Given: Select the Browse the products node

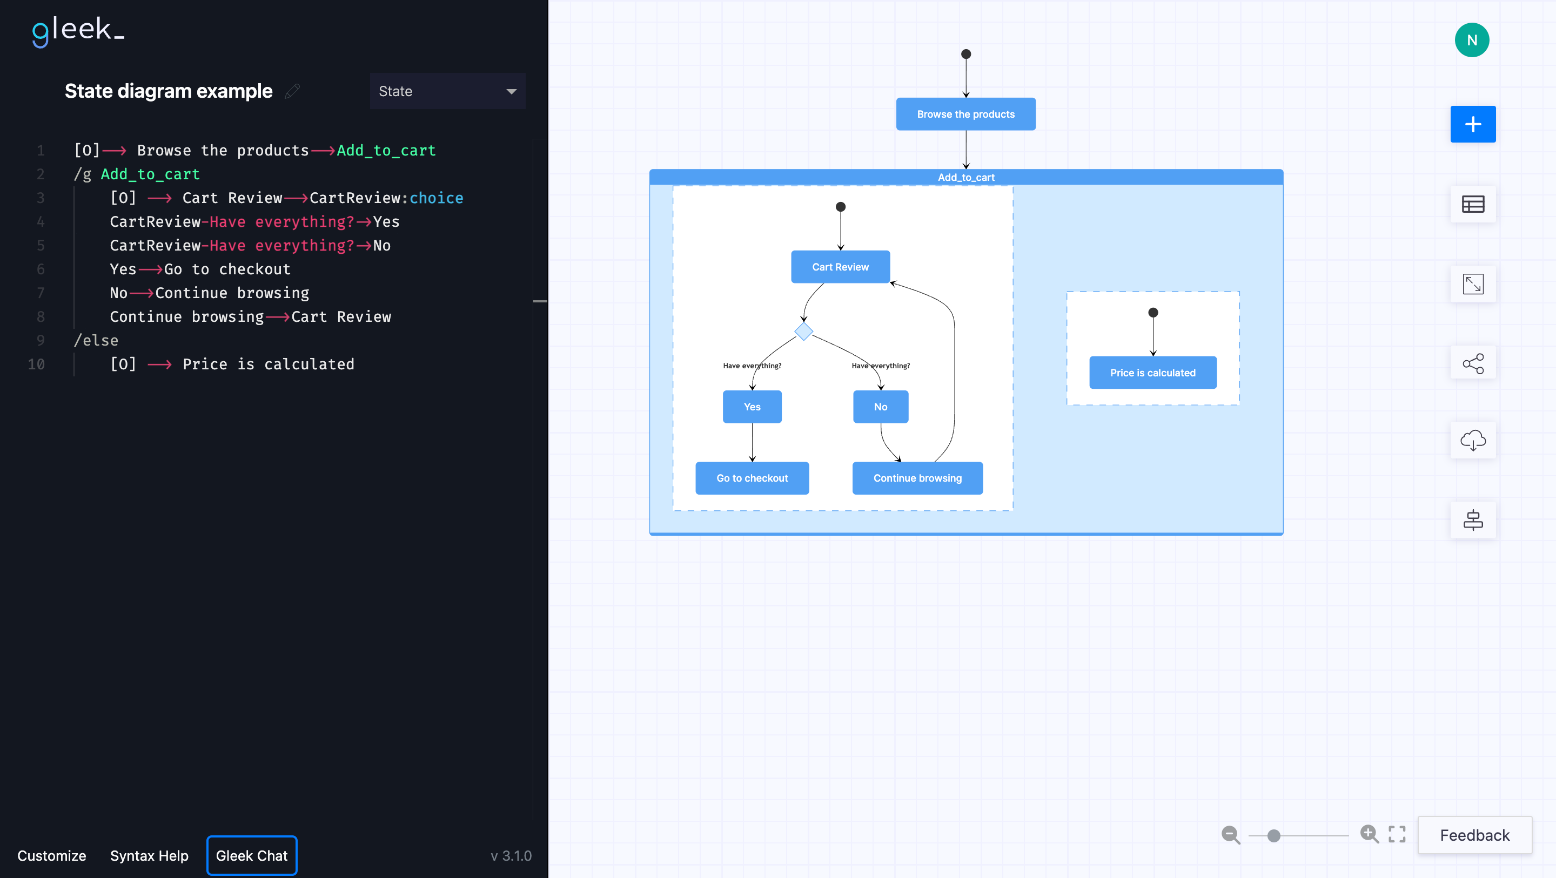Looking at the screenshot, I should [966, 114].
